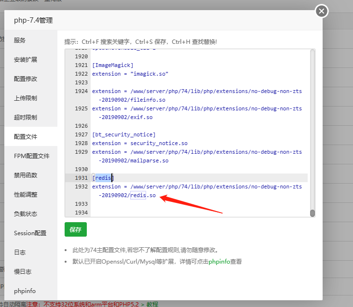Follow the phpinfo link in the note
The width and height of the screenshot is (353, 307).
coord(219,262)
